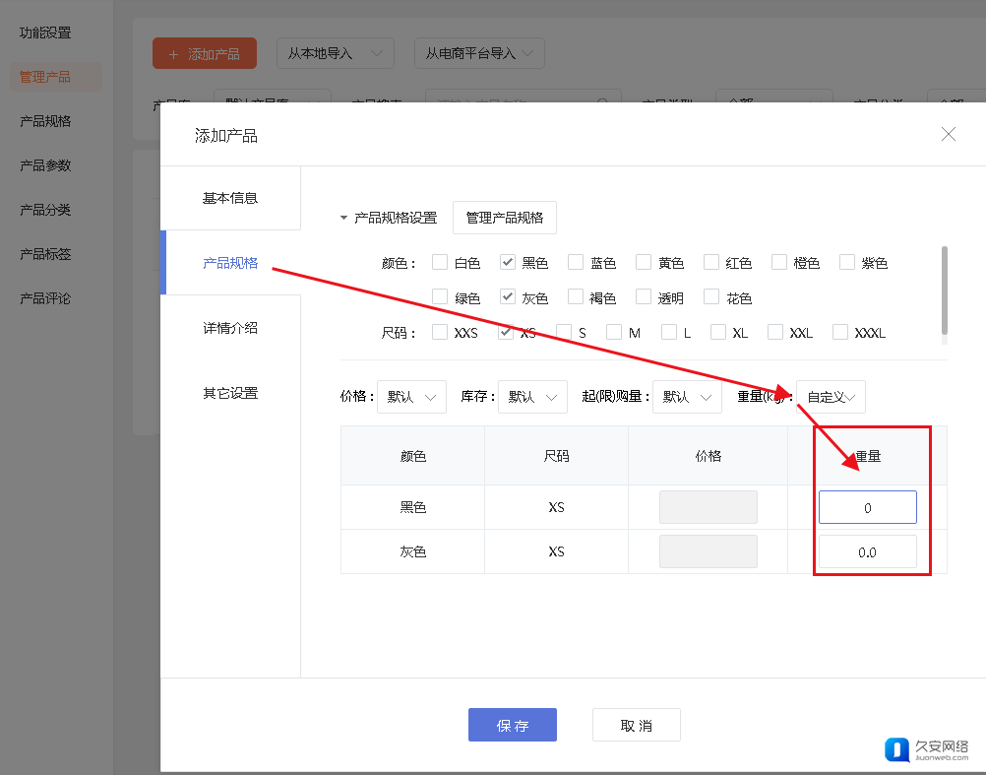Collapse the 产品规格设置 section triangle

tap(343, 219)
